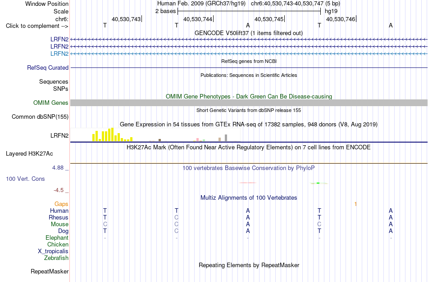
Task: Click the SNPs track label
Action: coord(61,89)
